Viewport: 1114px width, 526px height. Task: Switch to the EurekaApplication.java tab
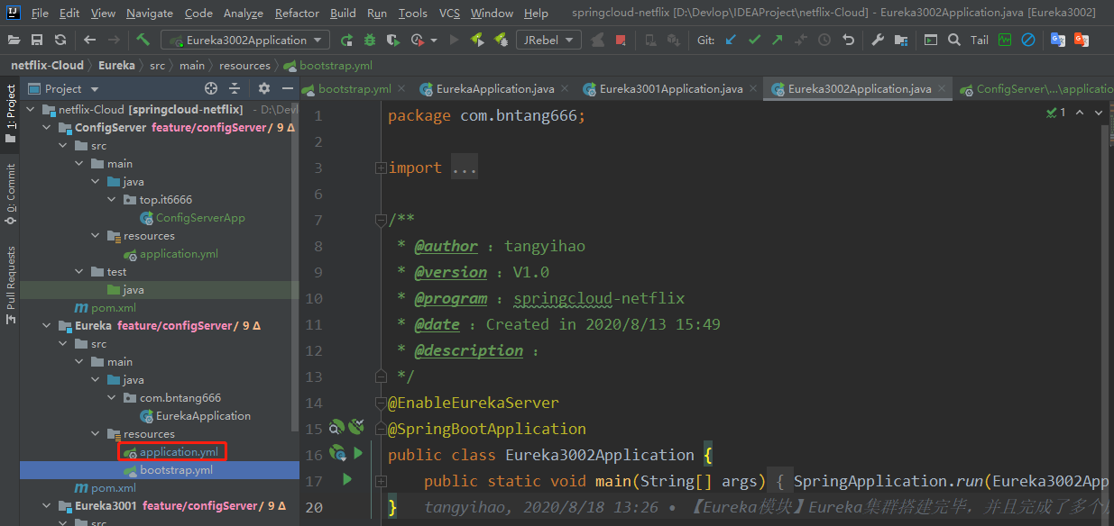[x=495, y=88]
